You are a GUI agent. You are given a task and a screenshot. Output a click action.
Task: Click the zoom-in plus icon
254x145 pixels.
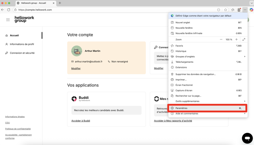pos(237,40)
